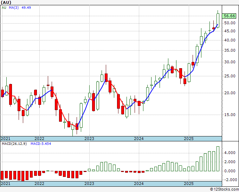
Task: Select 2024 on the MACD panel timeline
Action: click(139, 184)
